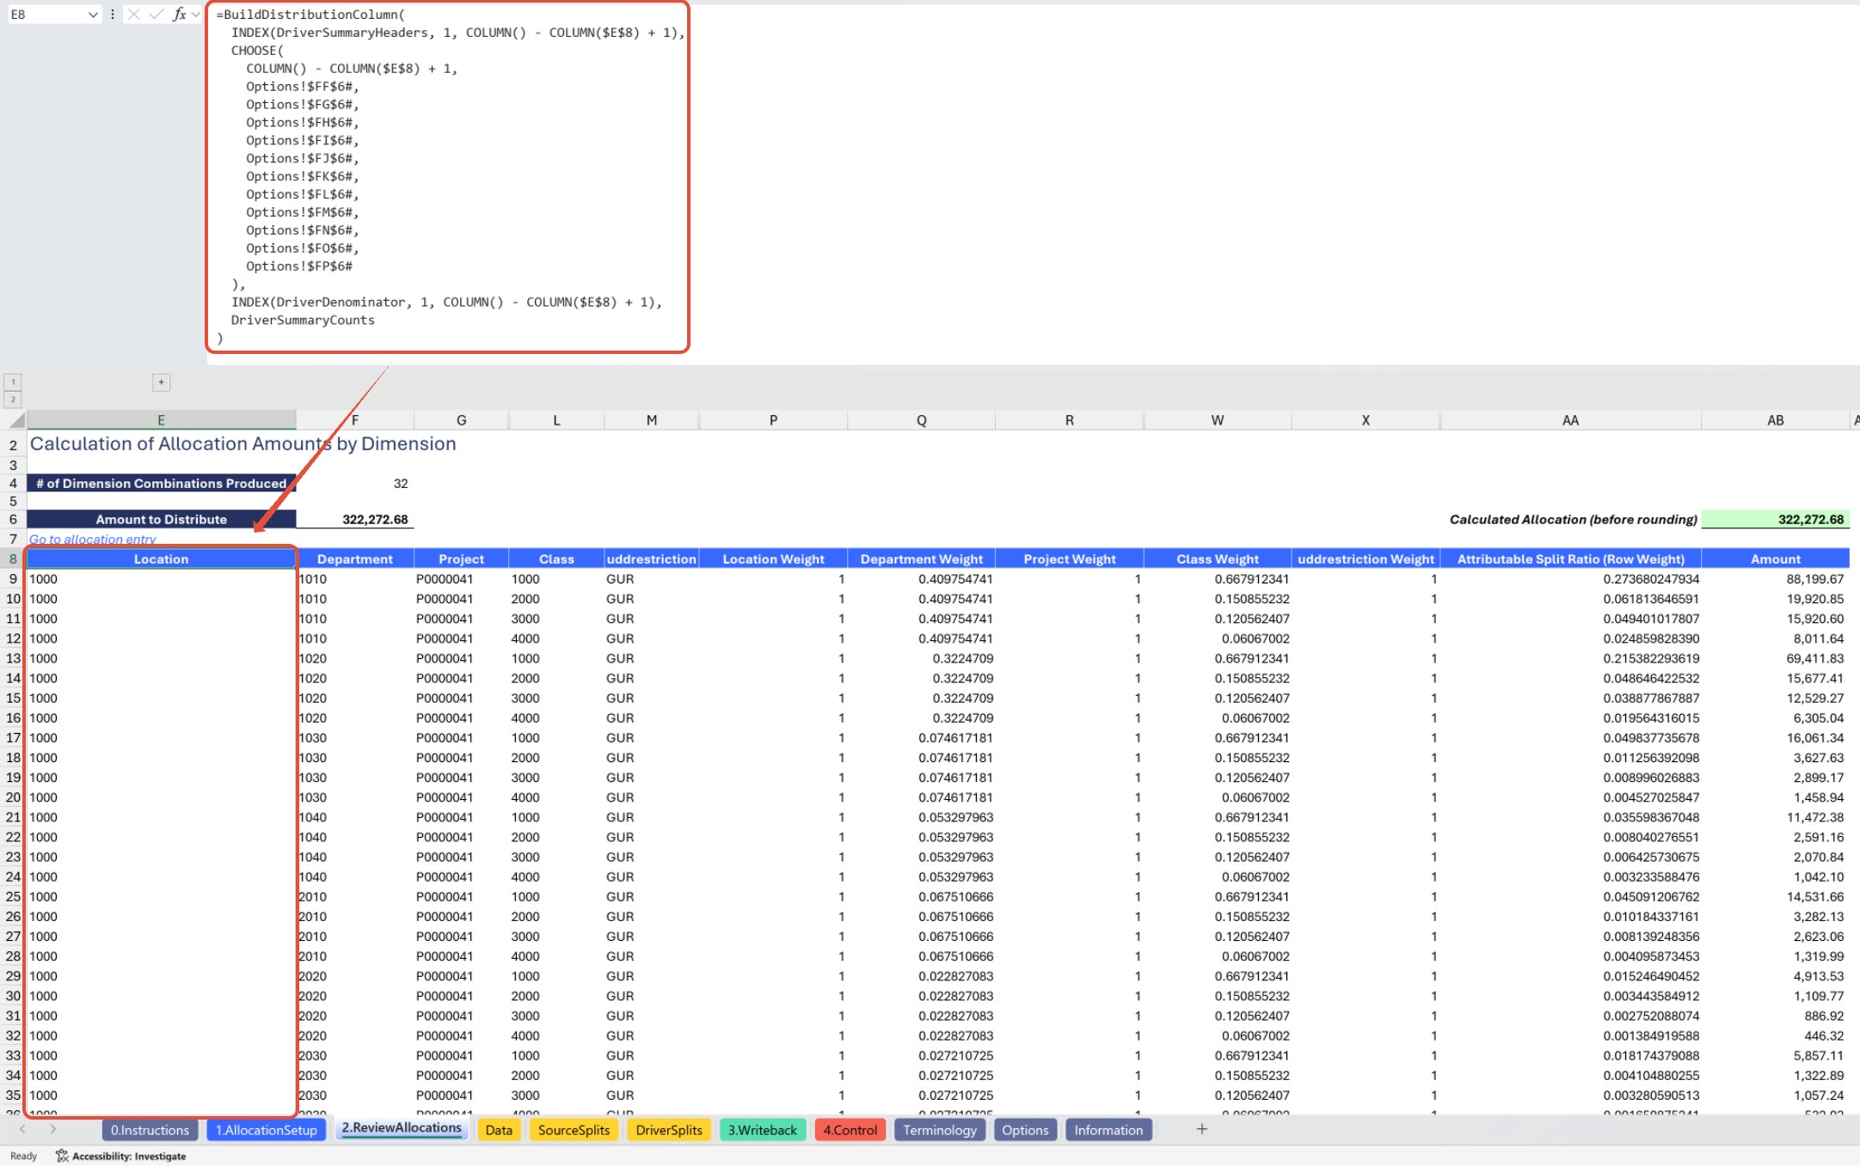Click column header AA
1860x1166 pixels.
coord(1569,420)
